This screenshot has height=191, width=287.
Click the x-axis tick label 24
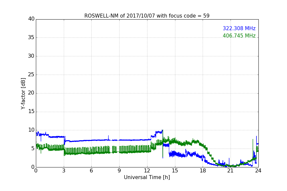pos(258,171)
